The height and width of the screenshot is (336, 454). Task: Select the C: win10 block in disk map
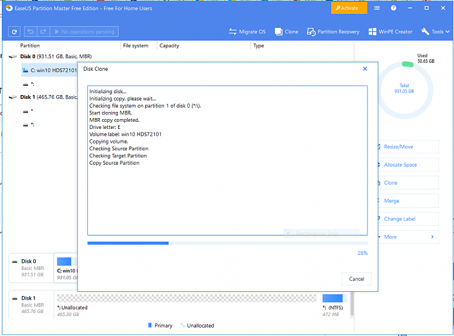(x=67, y=268)
